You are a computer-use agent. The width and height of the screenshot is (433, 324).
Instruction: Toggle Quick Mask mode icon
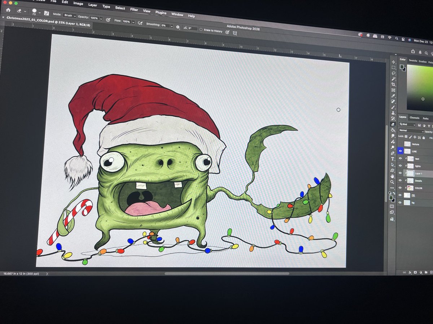coord(392,206)
